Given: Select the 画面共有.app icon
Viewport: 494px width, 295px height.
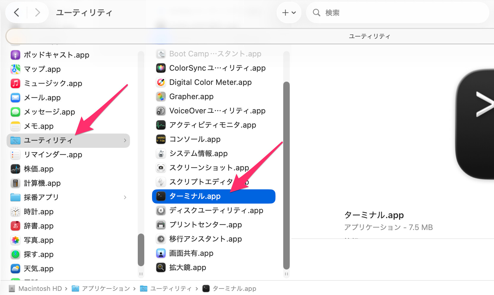Looking at the screenshot, I should click(161, 253).
